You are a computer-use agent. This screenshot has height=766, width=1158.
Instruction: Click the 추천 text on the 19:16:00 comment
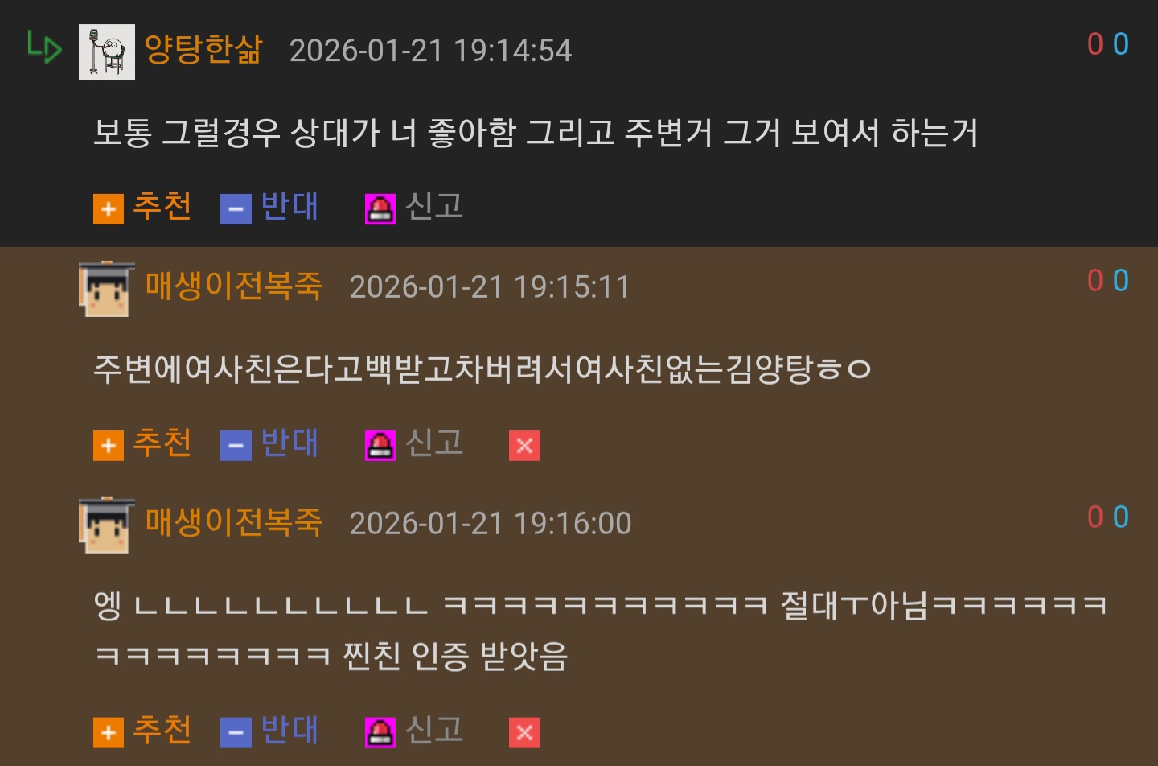[162, 730]
